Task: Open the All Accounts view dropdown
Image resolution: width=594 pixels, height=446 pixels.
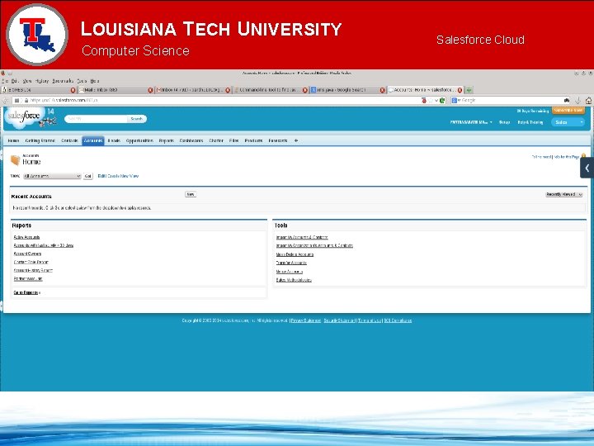Action: click(x=52, y=176)
